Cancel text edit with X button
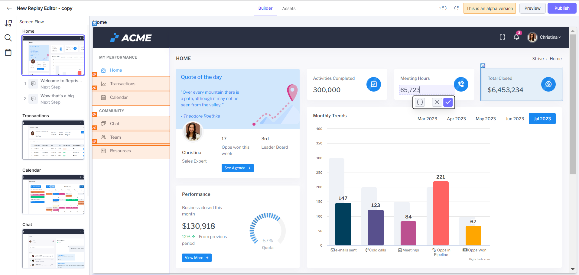579x275 pixels. pyautogui.click(x=437, y=102)
